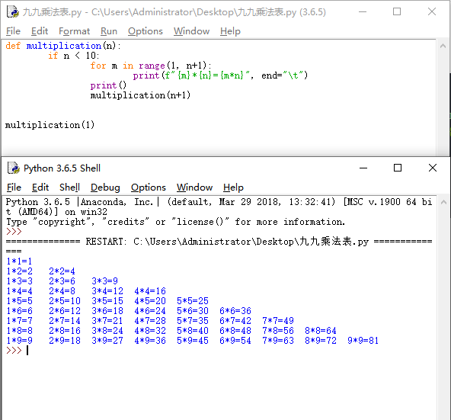
Task: Click the print f-string code line
Action: [220, 75]
